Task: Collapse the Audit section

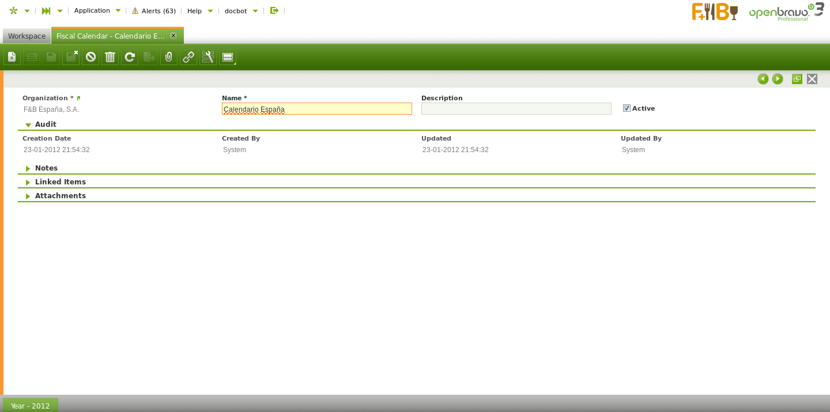Action: [x=28, y=124]
